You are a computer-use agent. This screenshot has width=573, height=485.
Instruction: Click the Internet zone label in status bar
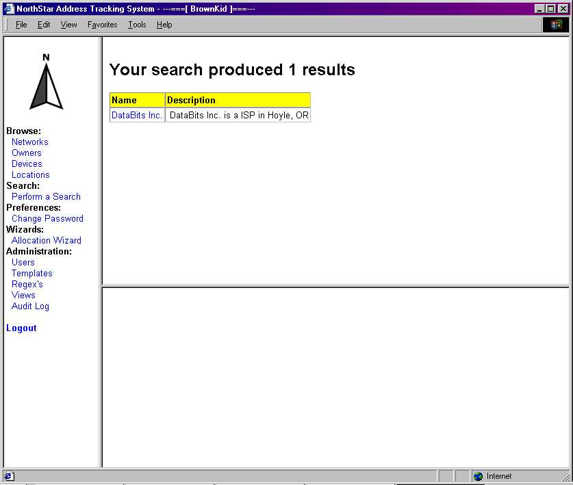pos(499,476)
